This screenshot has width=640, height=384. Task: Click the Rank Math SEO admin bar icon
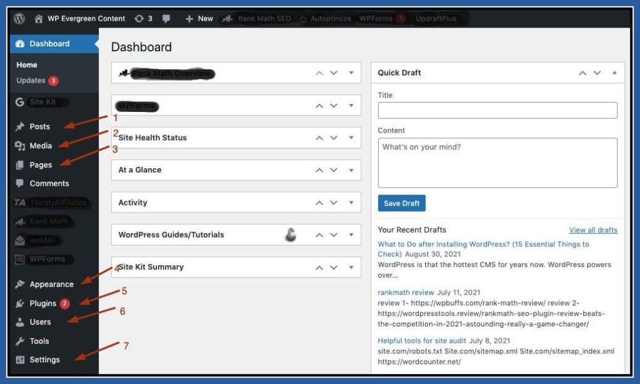coord(227,19)
